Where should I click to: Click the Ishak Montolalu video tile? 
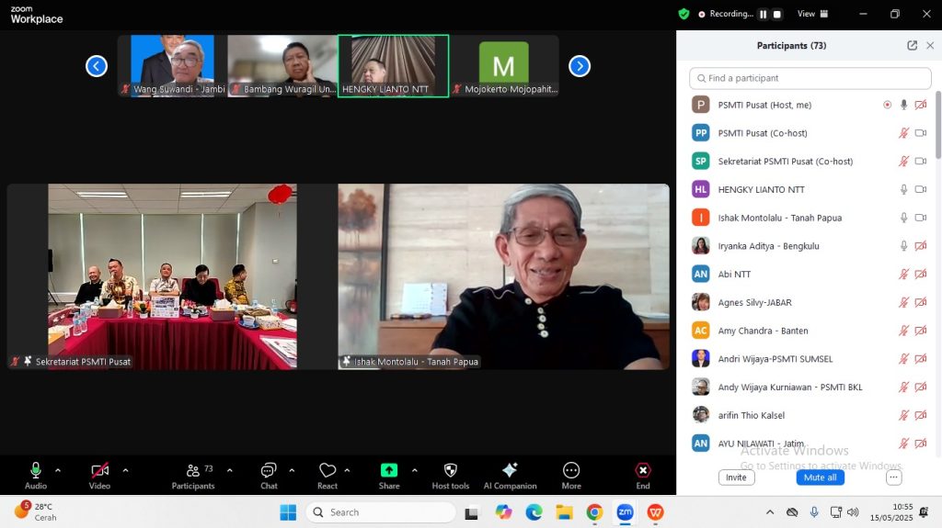pyautogui.click(x=503, y=276)
